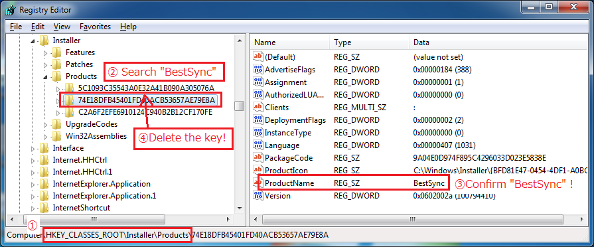The height and width of the screenshot is (247, 594).
Task: Click the PackageCode string value icon
Action: 258,157
